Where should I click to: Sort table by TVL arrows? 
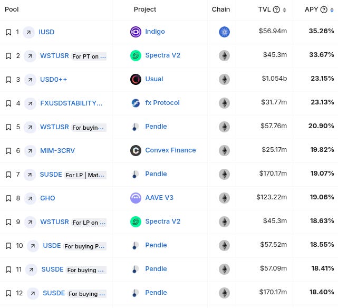click(285, 10)
